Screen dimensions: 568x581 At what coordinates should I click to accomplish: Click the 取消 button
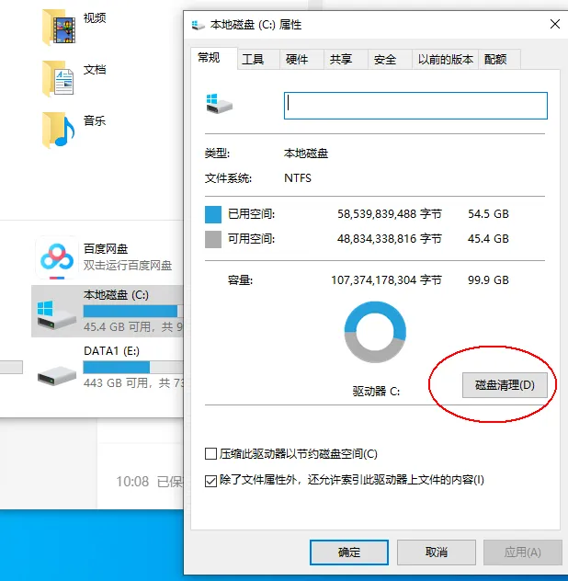[436, 553]
